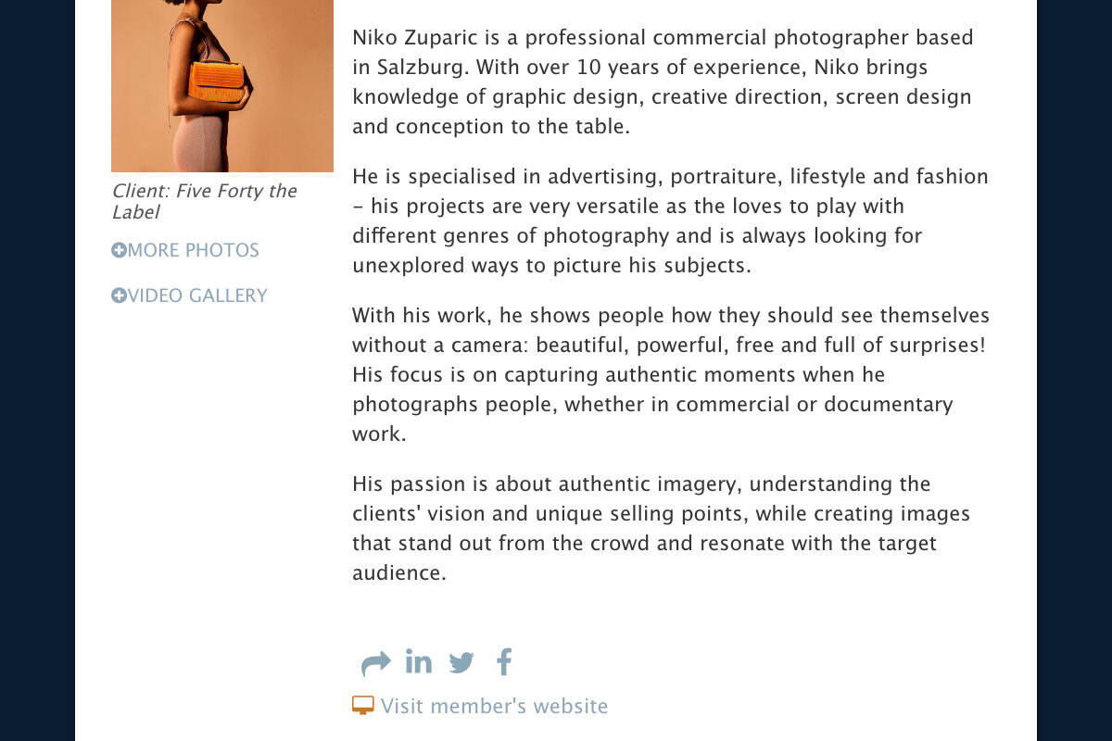
Task: Click the orange handbag in the photo
Action: pos(217,82)
